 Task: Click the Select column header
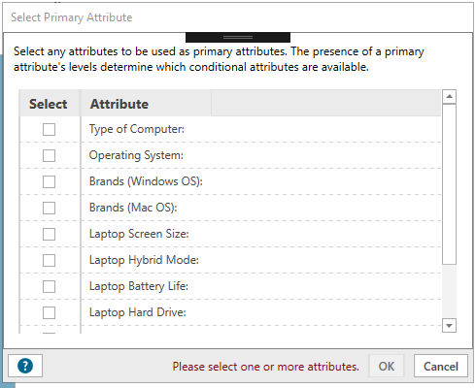tap(49, 104)
